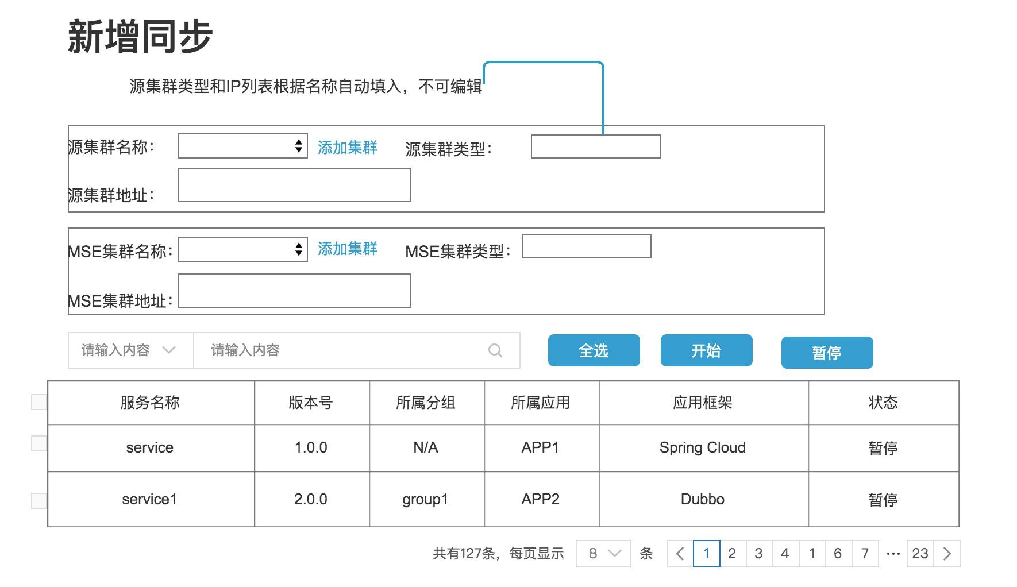Go to previous page arrow
This screenshot has height=587, width=1017.
680,554
